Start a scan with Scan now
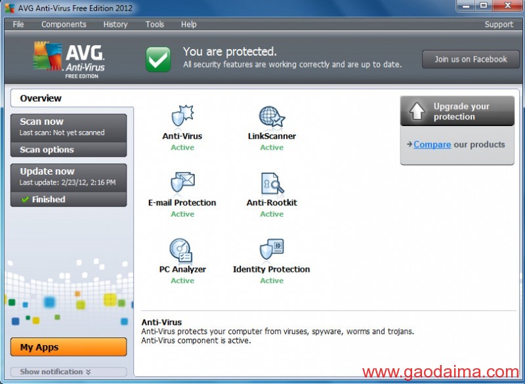This screenshot has height=384, width=525. coord(69,128)
